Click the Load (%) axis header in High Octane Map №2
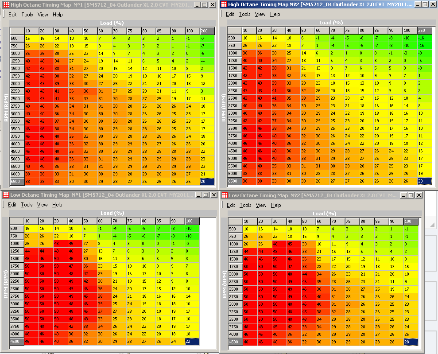 [331, 23]
